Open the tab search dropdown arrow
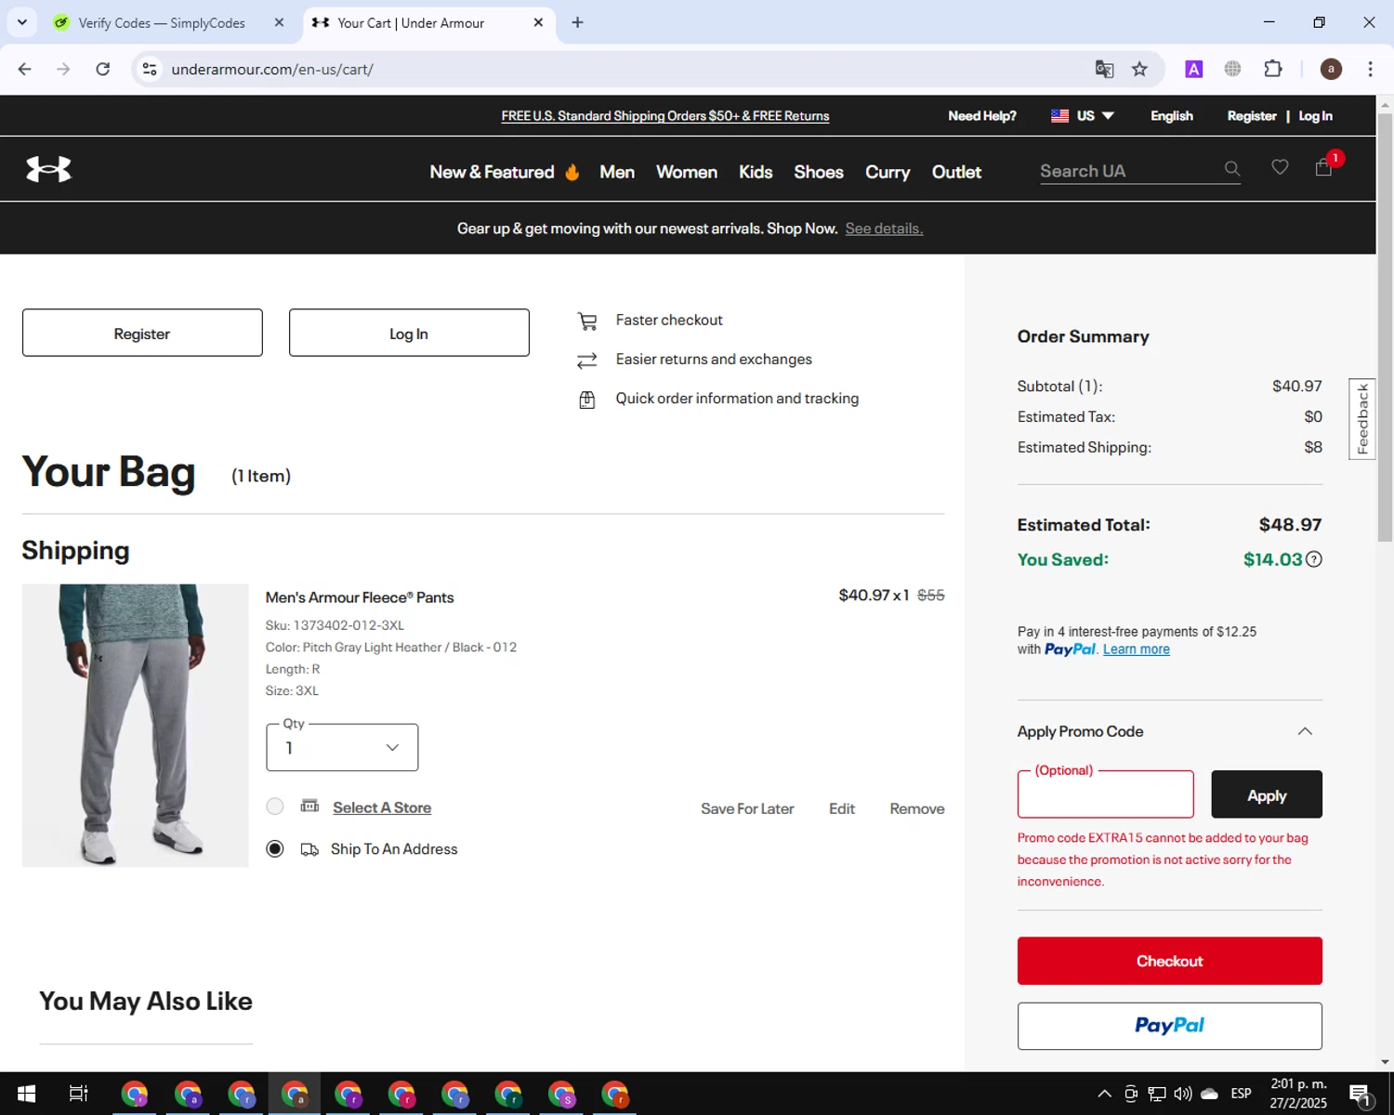1394x1115 pixels. pos(22,22)
